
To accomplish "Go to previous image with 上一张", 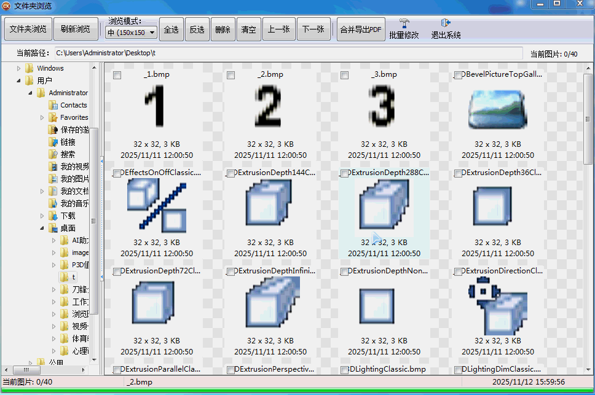I will tap(279, 29).
